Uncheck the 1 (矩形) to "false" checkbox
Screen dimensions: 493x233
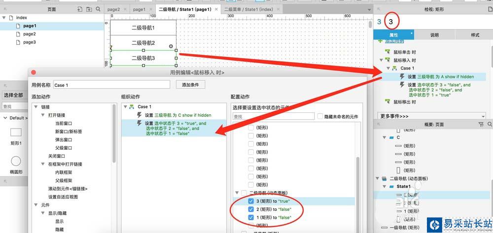[250, 217]
